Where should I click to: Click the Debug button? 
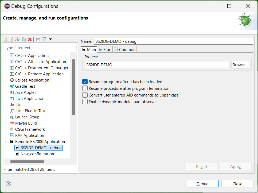pos(202,184)
